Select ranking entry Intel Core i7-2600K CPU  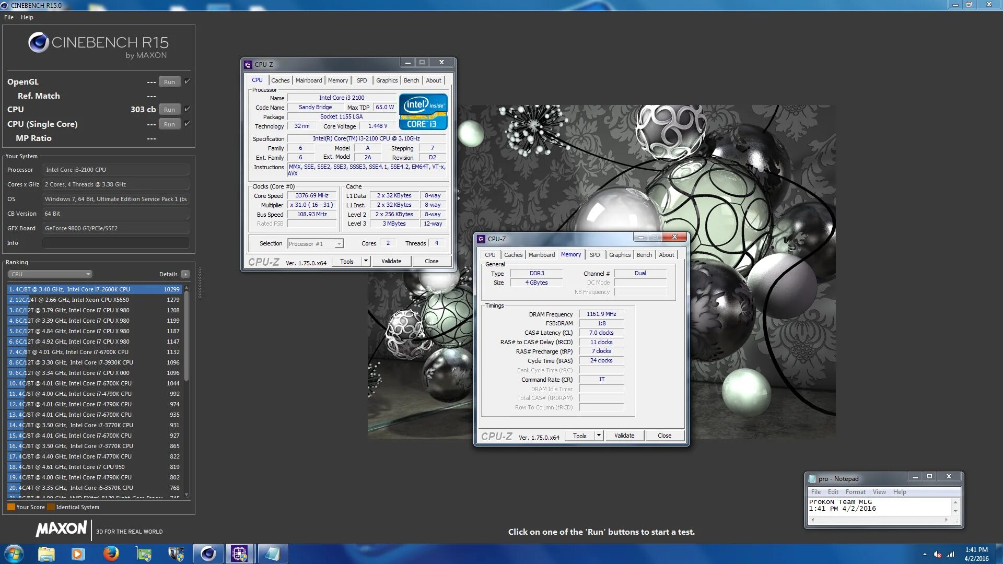point(95,289)
